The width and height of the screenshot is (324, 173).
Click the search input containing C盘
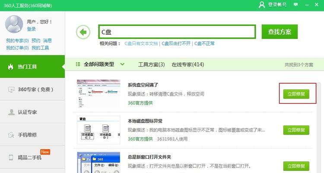[x=177, y=32]
